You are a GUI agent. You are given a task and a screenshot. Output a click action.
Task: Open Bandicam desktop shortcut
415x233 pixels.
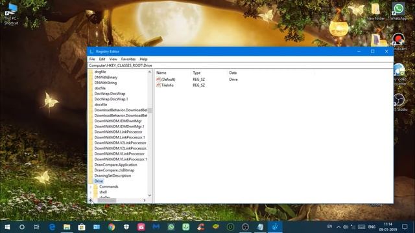pos(398,41)
